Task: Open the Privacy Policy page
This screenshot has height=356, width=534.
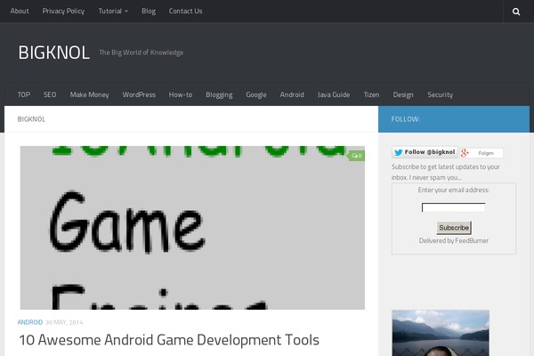Action: pos(63,12)
